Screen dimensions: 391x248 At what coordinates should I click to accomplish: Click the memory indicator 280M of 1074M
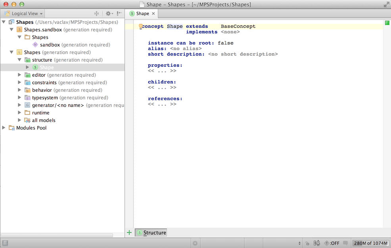tap(370, 243)
